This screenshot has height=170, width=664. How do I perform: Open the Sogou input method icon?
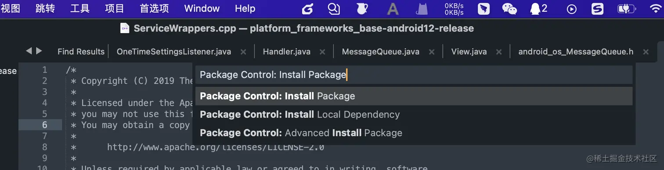pos(597,8)
